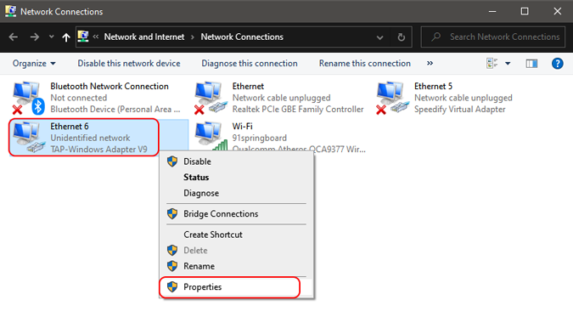Click the title bar Network Connections icon

pyautogui.click(x=10, y=11)
